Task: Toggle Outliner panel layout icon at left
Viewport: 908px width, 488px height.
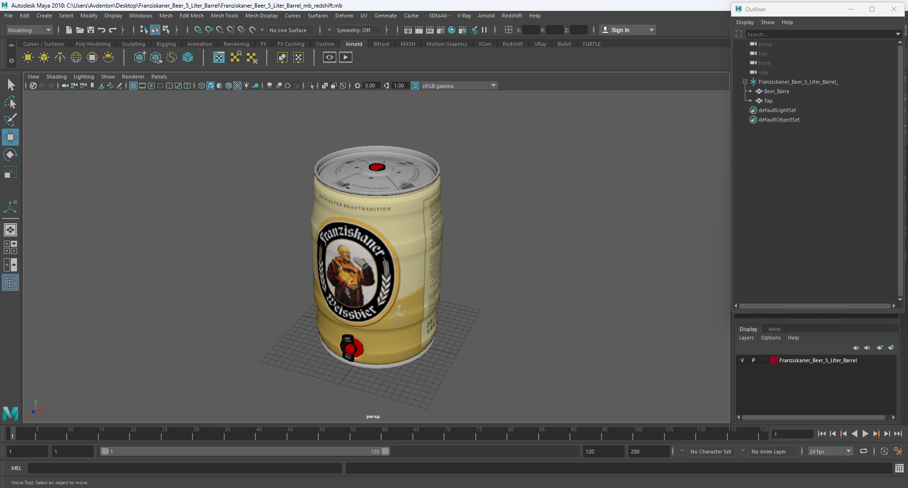Action: point(10,283)
